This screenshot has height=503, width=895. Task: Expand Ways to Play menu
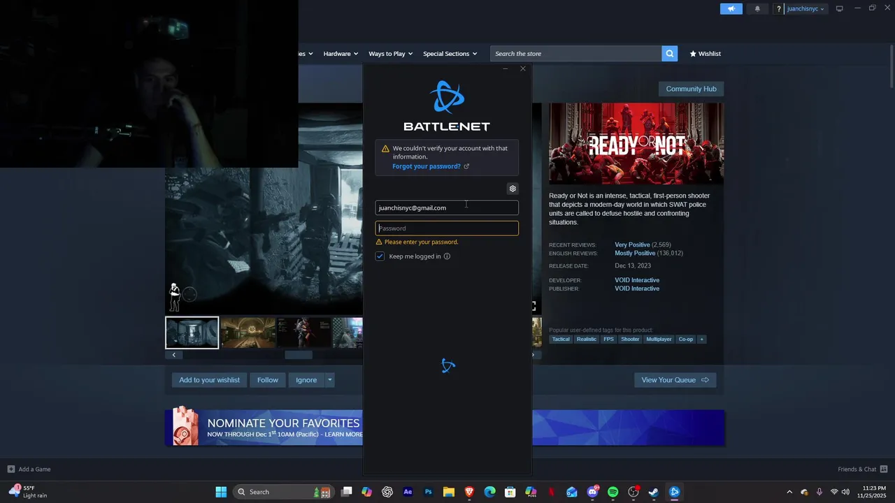(x=390, y=54)
